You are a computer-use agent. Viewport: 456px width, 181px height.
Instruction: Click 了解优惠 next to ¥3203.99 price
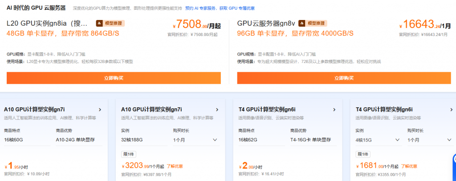pyautogui.click(x=175, y=166)
